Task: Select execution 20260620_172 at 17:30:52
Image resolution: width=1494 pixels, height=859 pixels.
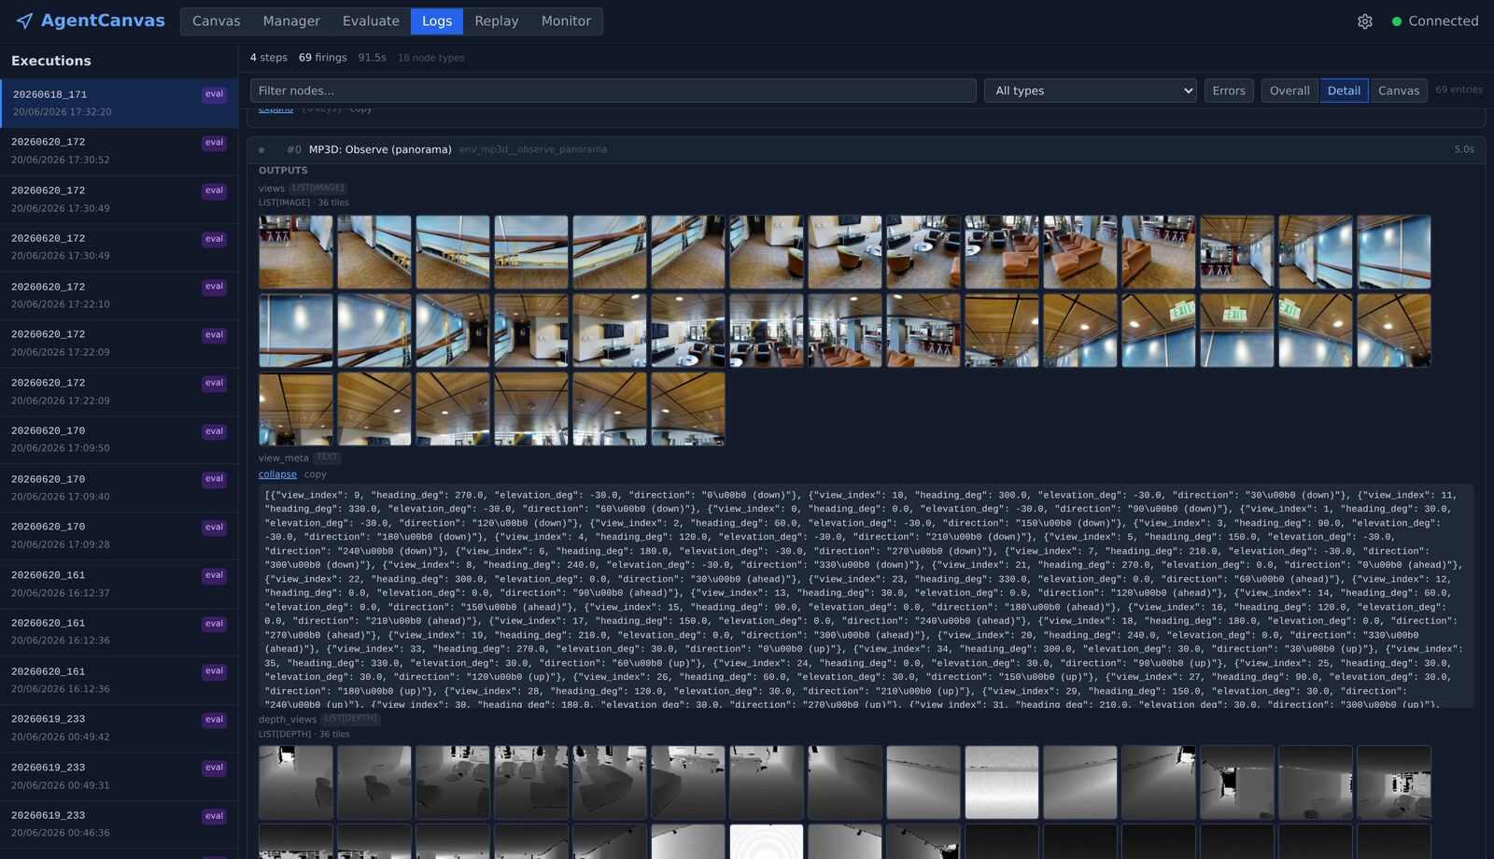Action: pos(119,151)
